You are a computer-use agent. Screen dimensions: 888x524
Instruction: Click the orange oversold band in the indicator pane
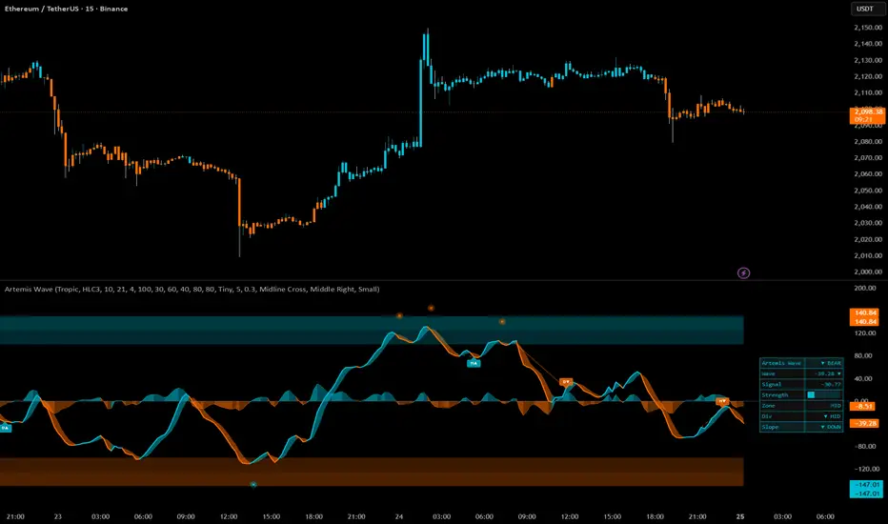[372, 472]
